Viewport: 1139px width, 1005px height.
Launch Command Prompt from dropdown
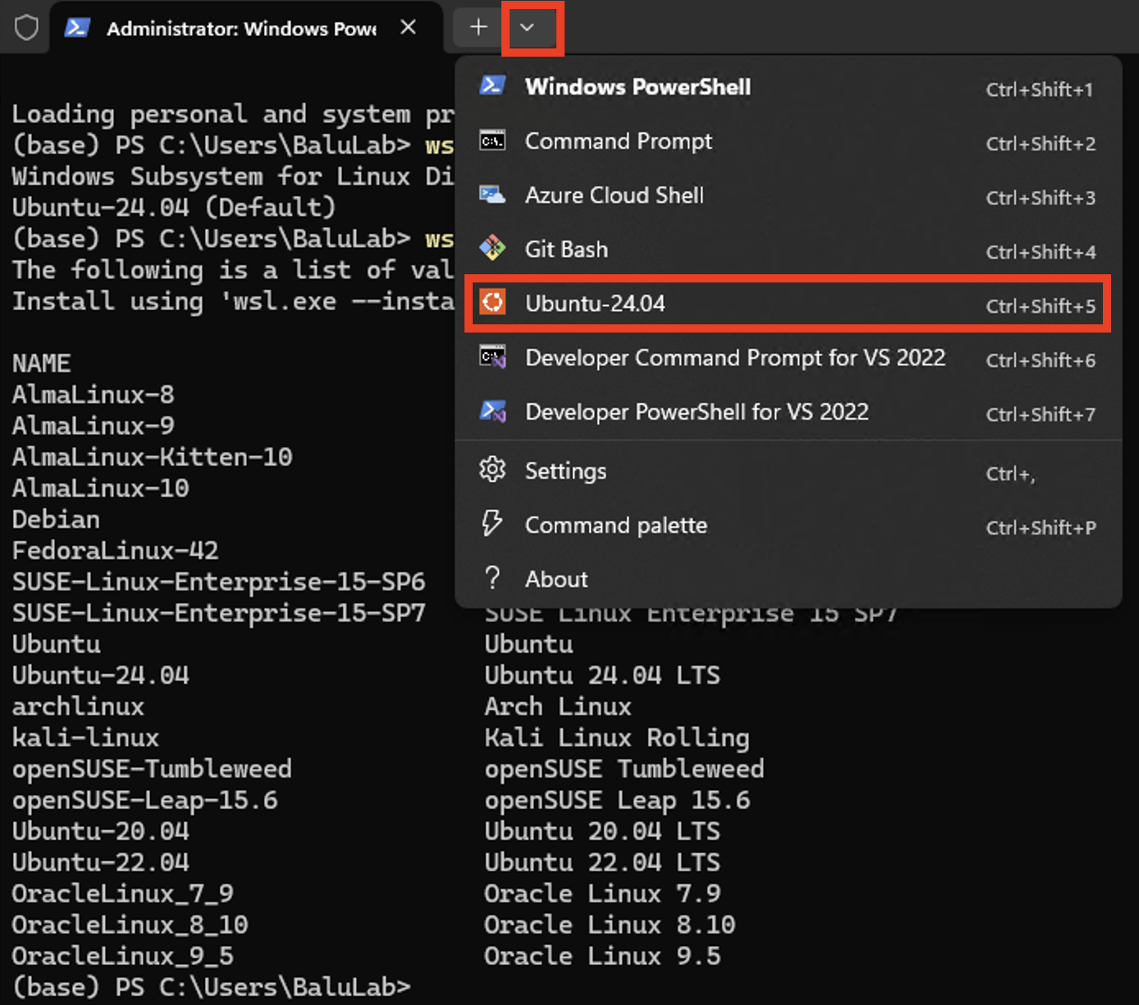789,141
